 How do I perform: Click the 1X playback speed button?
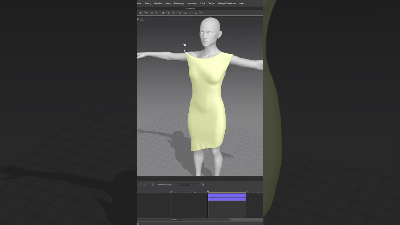(145, 185)
